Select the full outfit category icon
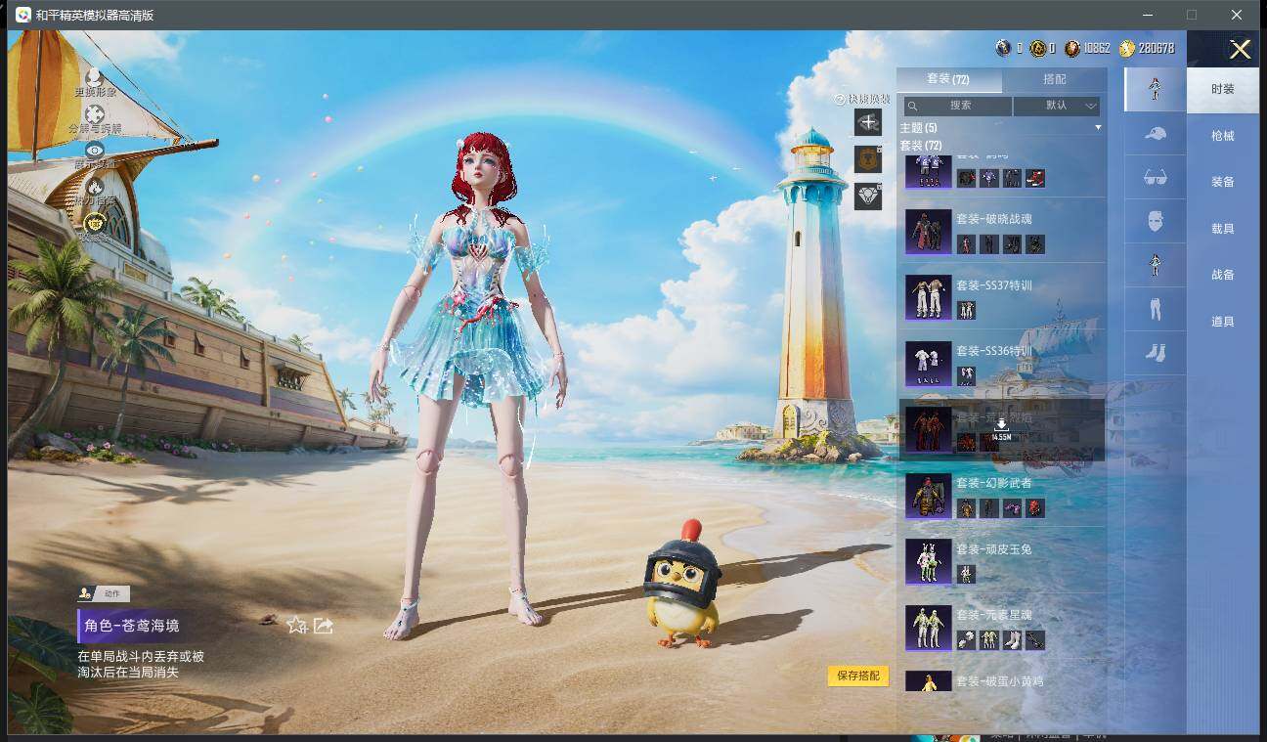Screen dimensions: 1267x742 (x=1155, y=89)
